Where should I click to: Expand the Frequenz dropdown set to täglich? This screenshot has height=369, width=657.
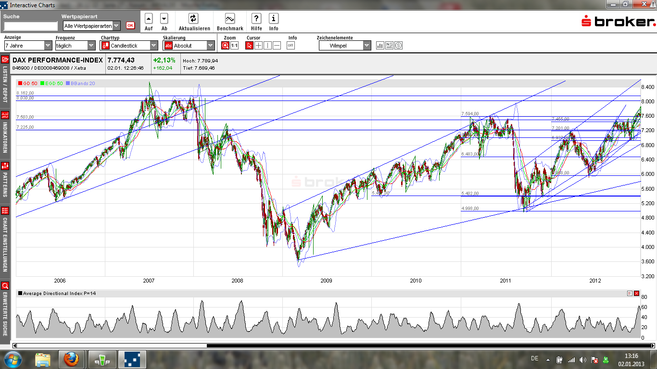point(91,45)
